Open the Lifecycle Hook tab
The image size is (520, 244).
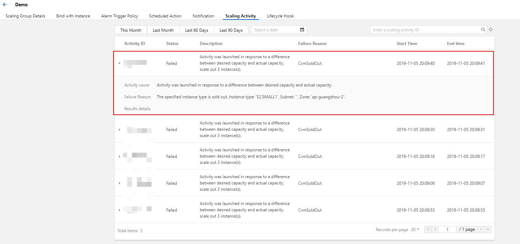(x=280, y=16)
